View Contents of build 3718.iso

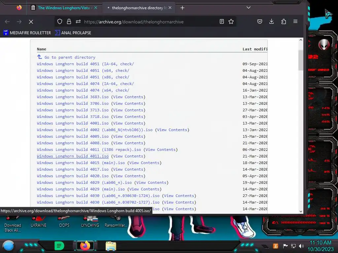click(x=128, y=117)
